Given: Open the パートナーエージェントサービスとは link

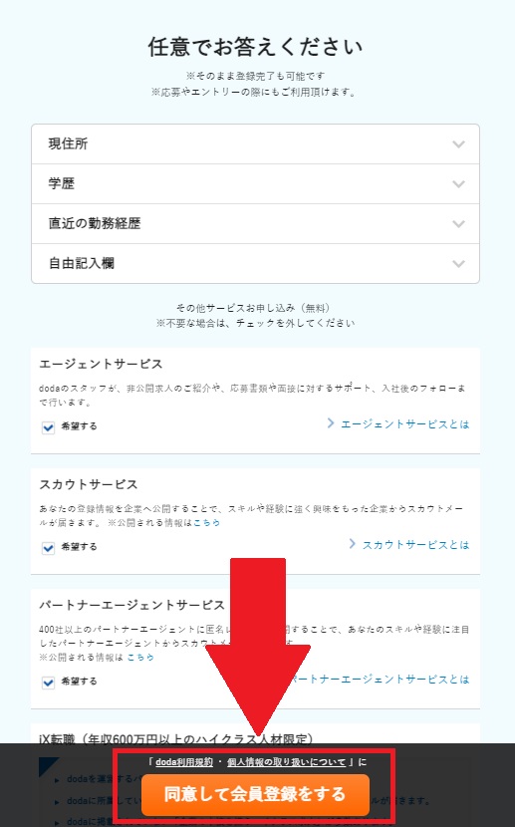Looking at the screenshot, I should [380, 680].
